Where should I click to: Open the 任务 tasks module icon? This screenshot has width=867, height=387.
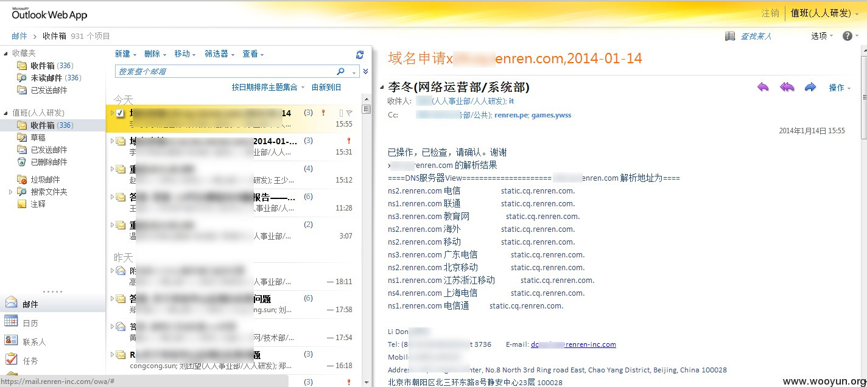pos(11,359)
